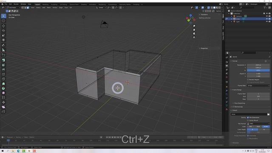Select the 3D Cursor tool
The height and width of the screenshot is (153, 272).
tap(3, 21)
